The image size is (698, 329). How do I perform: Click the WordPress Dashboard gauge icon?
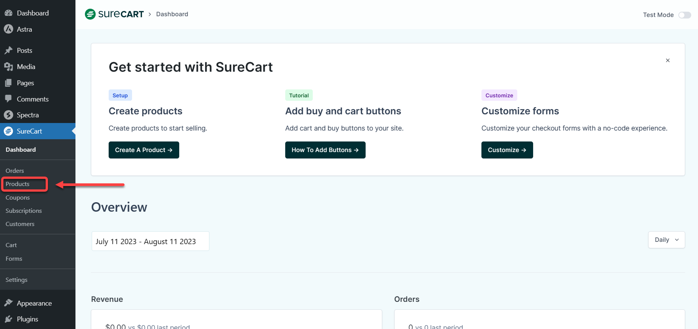(8, 13)
